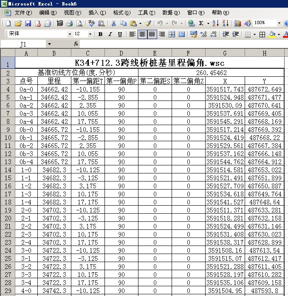Image resolution: width=288 pixels, height=296 pixels.
Task: Open the Chart Wizard icon
Action: [x=237, y=23]
